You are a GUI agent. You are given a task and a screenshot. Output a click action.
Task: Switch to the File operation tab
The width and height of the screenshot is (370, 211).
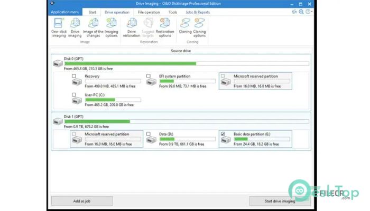pos(149,12)
